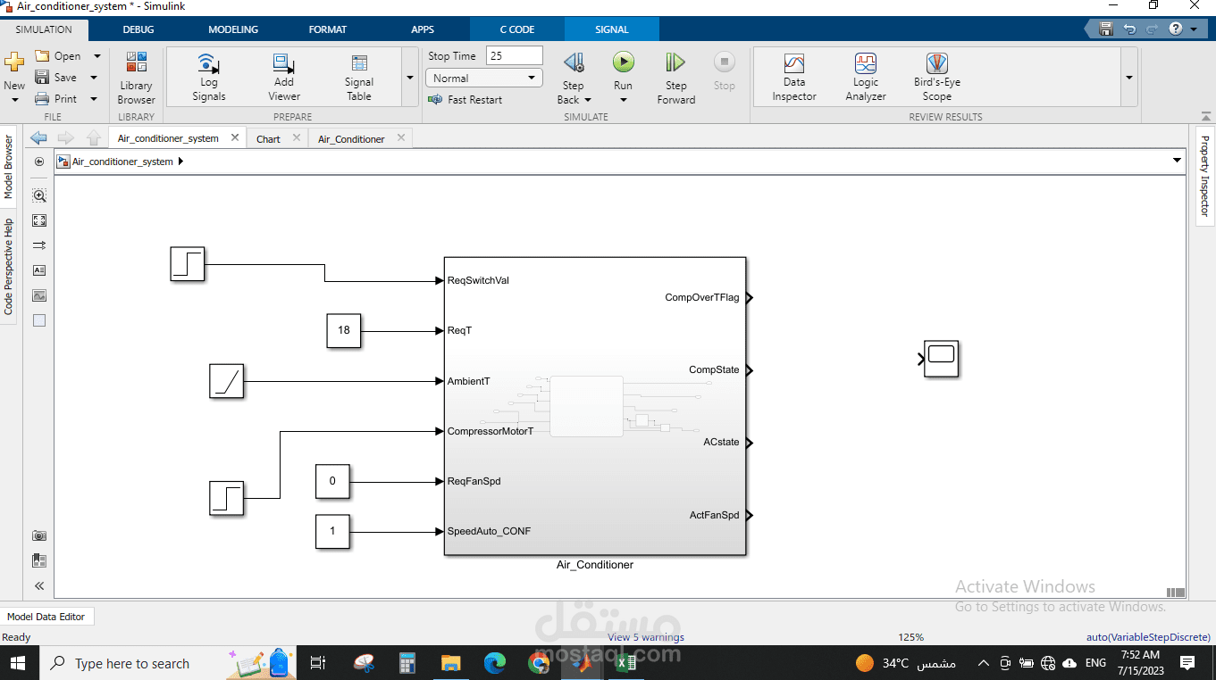Click the Open file button
Screen dimensions: 1216x680
(x=59, y=55)
